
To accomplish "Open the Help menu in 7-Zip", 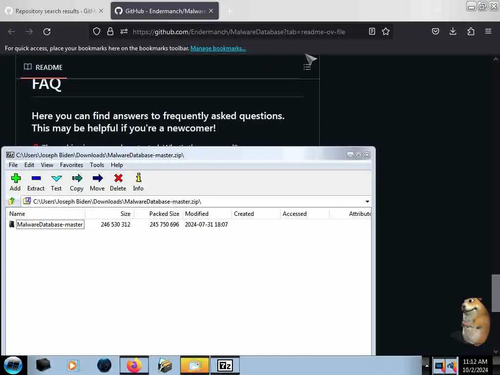I will pyautogui.click(x=117, y=165).
